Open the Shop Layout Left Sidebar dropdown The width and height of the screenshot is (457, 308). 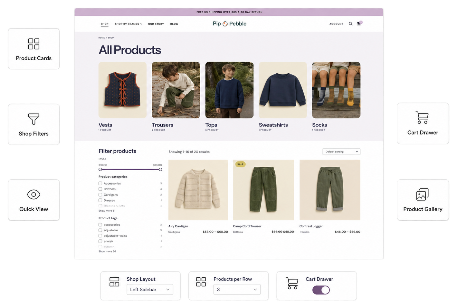pos(150,290)
